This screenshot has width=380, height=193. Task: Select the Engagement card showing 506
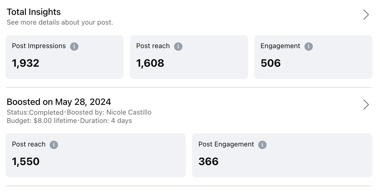coord(313,57)
